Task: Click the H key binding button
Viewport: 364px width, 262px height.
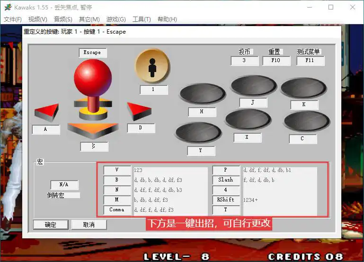Action: pyautogui.click(x=202, y=112)
